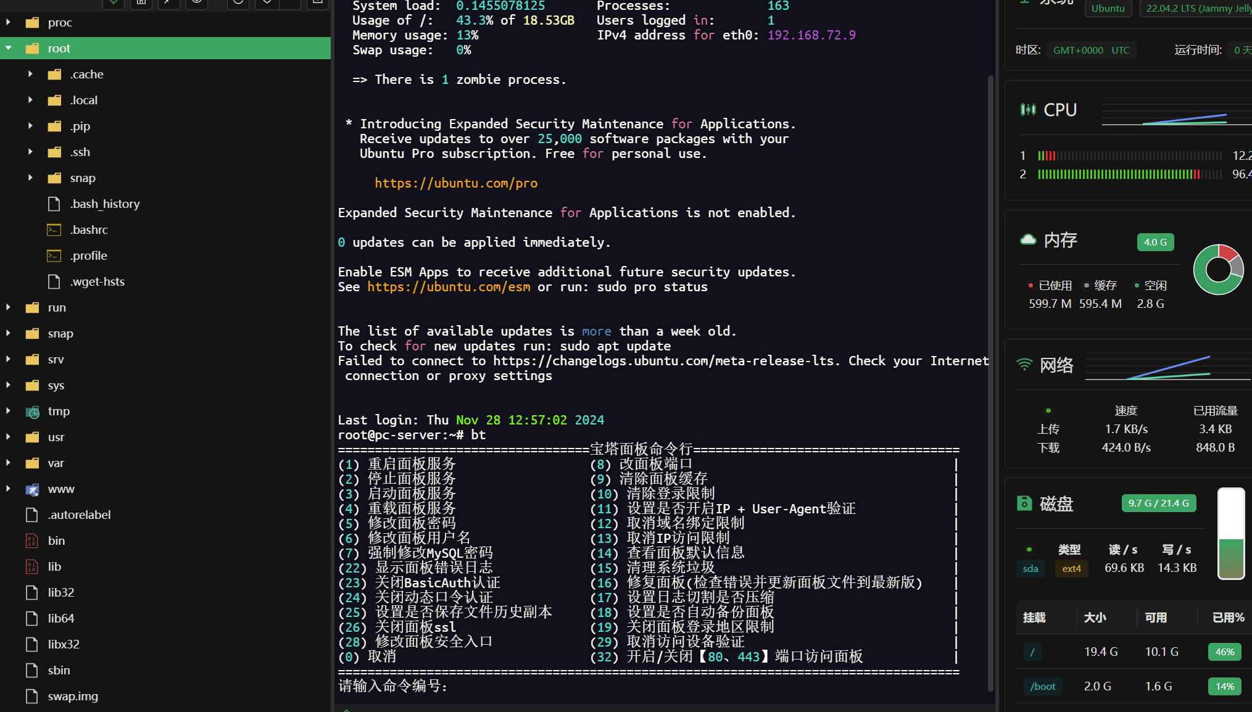This screenshot has width=1252, height=712.
Task: Click the tmp folder clock icon
Action: (x=33, y=412)
